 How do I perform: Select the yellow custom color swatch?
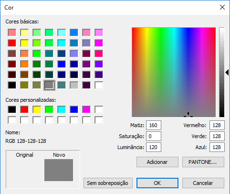click(37, 110)
